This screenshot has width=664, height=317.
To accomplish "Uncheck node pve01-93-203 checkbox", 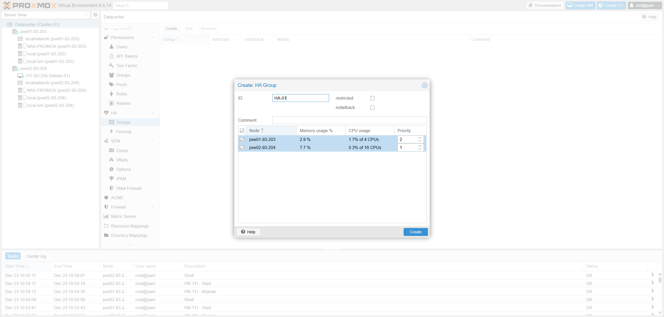I will pos(242,140).
